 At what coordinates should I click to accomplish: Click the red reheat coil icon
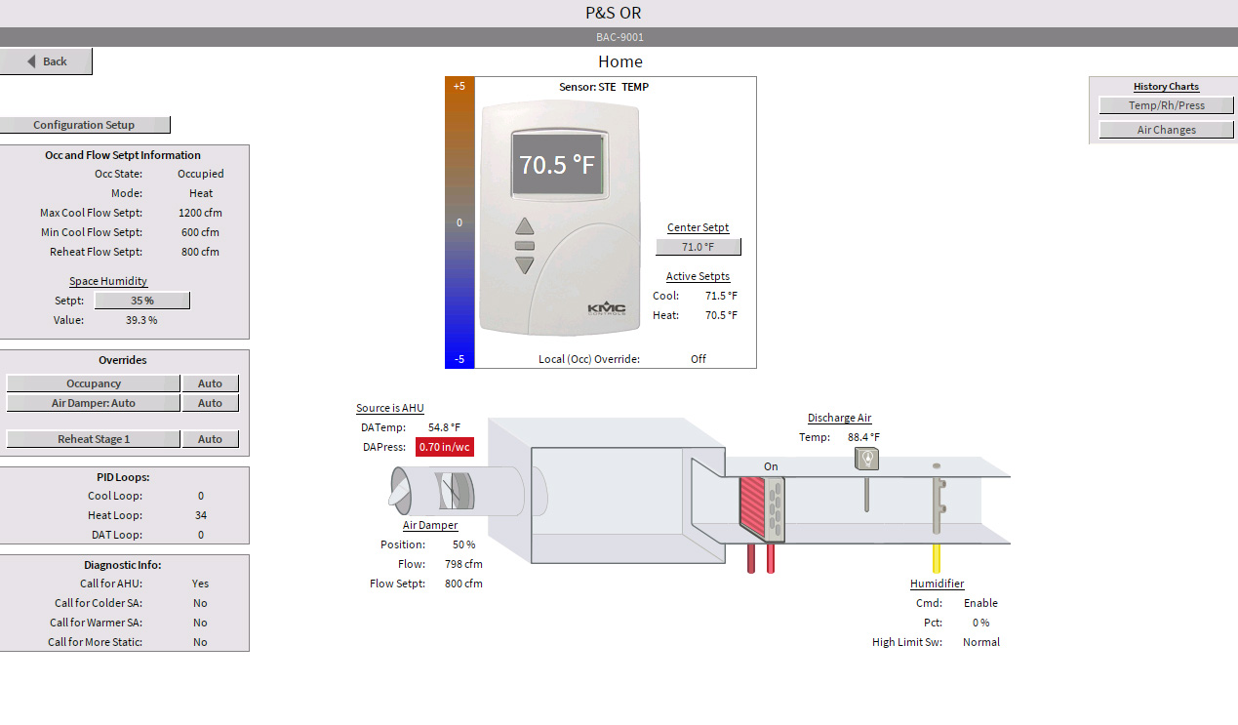click(x=755, y=507)
